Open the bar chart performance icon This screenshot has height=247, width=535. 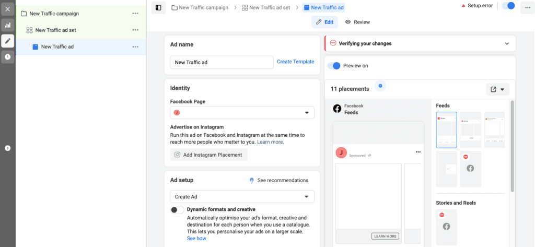(x=7, y=25)
